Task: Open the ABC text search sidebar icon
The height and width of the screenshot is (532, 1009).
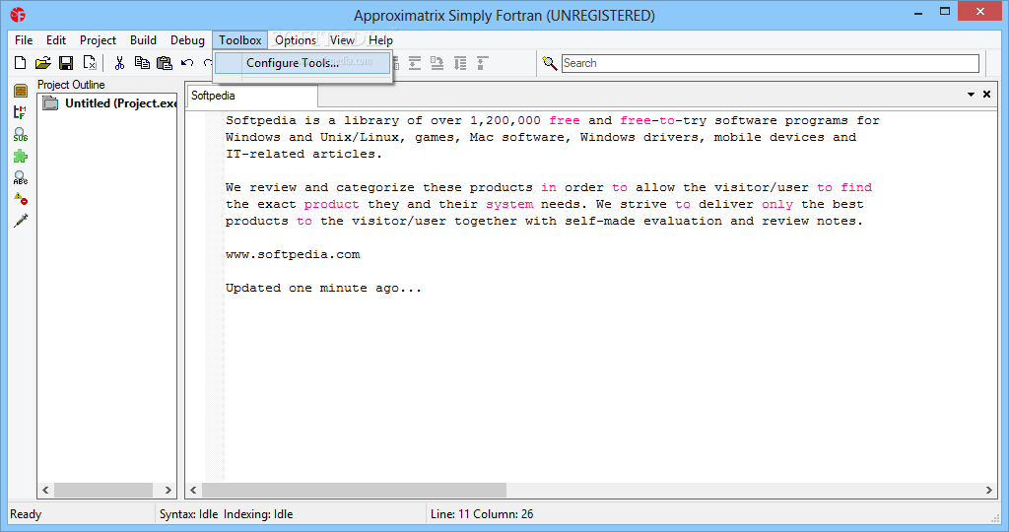Action: tap(21, 177)
